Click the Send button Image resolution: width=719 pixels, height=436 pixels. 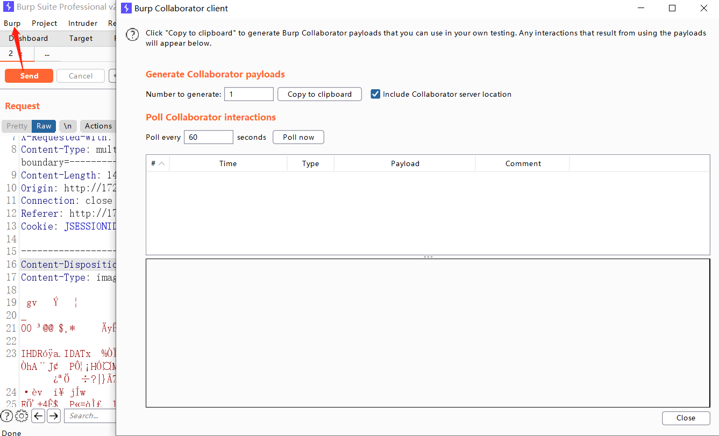pos(29,76)
